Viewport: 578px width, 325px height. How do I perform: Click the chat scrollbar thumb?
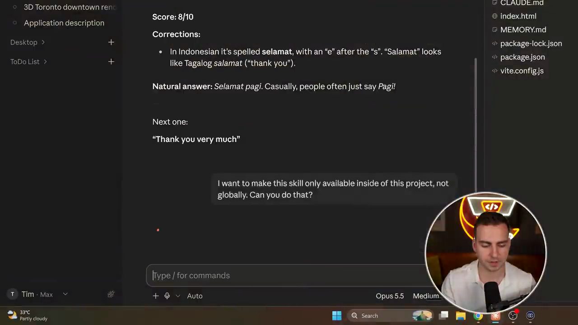coord(475,126)
